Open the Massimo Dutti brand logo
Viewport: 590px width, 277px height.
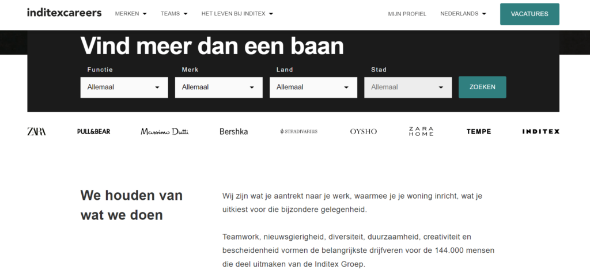(165, 131)
